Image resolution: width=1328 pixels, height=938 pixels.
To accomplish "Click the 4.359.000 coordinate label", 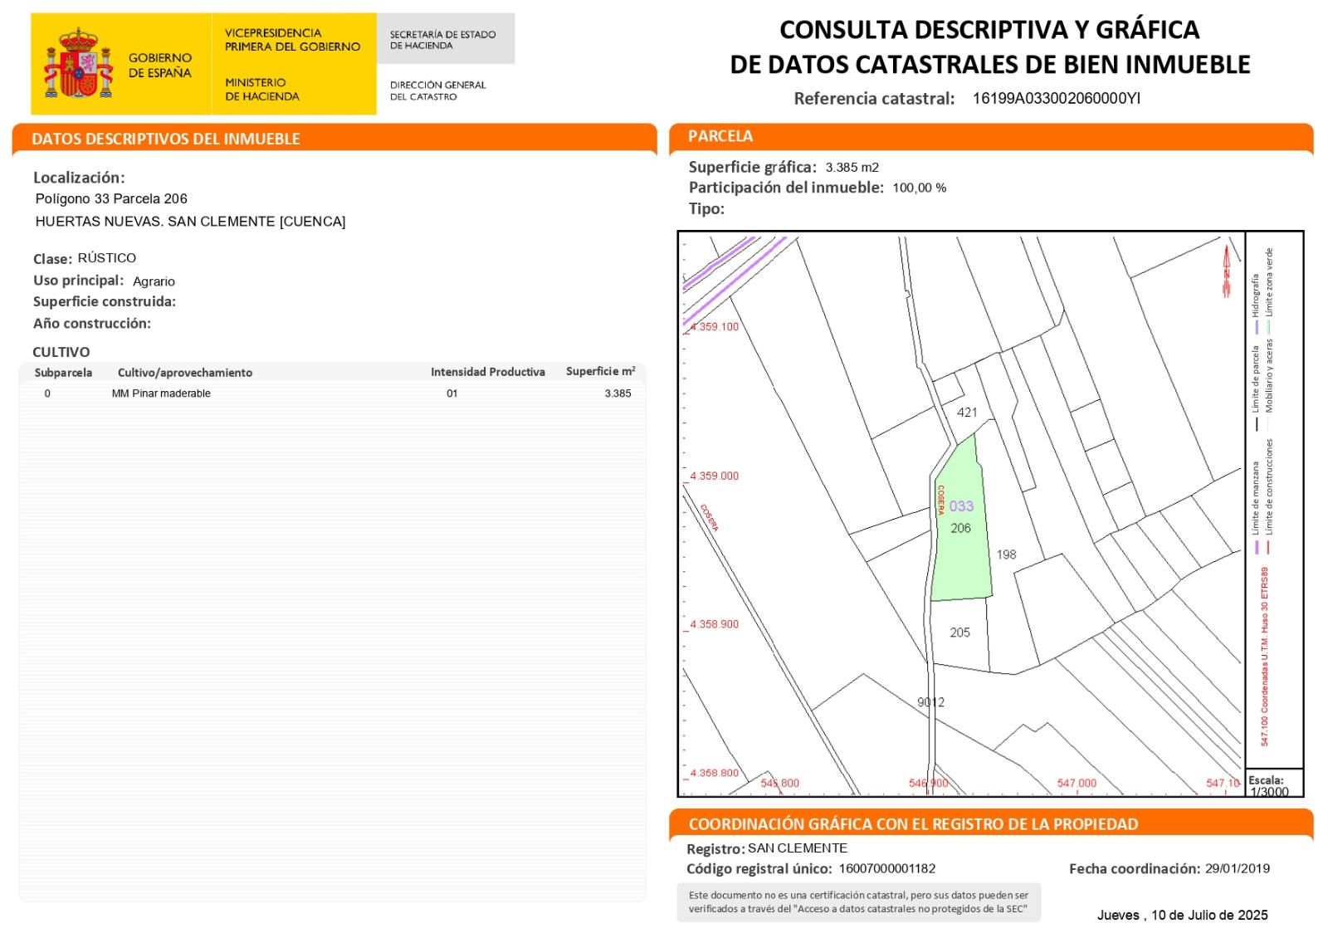I will pos(714,476).
